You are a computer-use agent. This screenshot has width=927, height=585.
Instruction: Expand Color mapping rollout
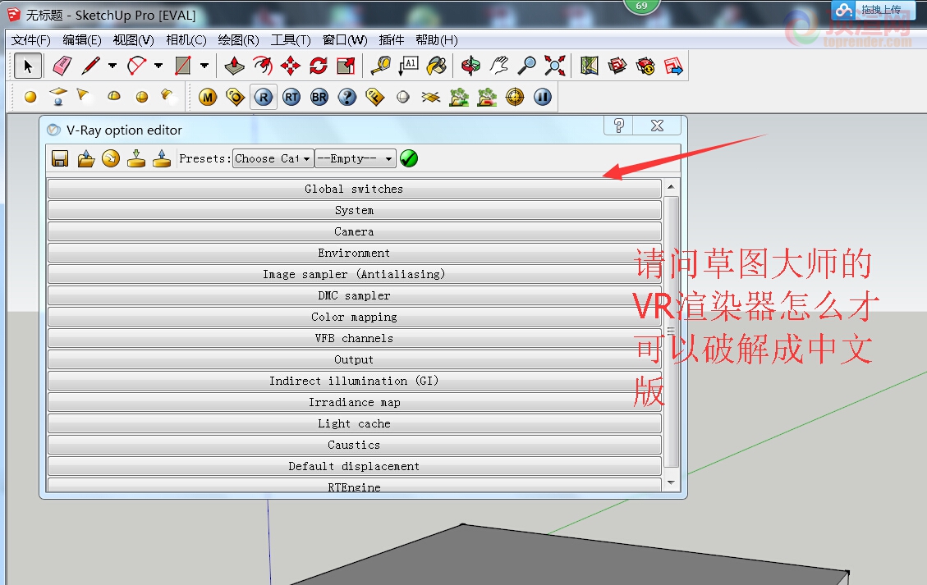point(354,317)
